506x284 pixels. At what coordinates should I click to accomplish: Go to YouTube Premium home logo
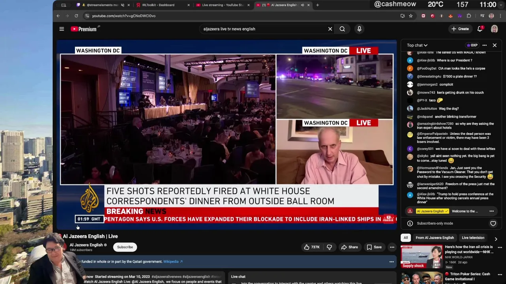(84, 29)
